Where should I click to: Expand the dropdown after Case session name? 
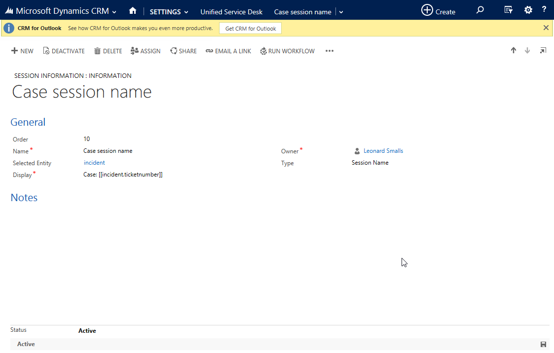coord(341,12)
